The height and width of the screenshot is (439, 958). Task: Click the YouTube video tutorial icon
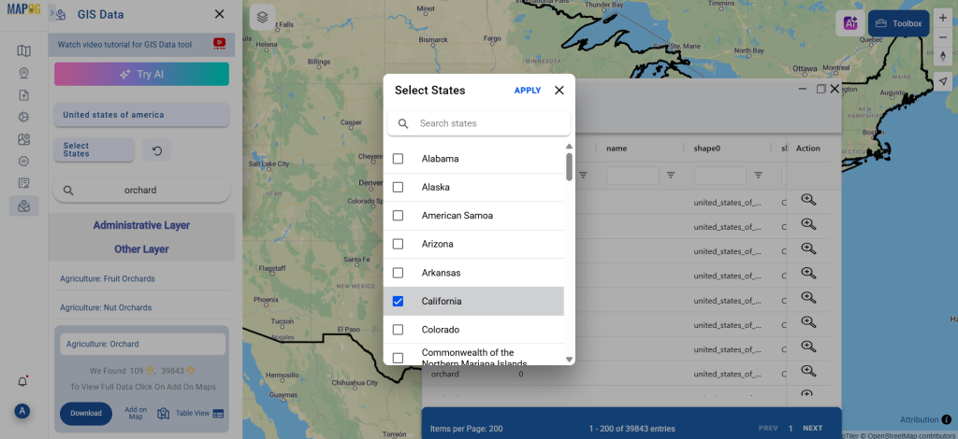pyautogui.click(x=220, y=43)
